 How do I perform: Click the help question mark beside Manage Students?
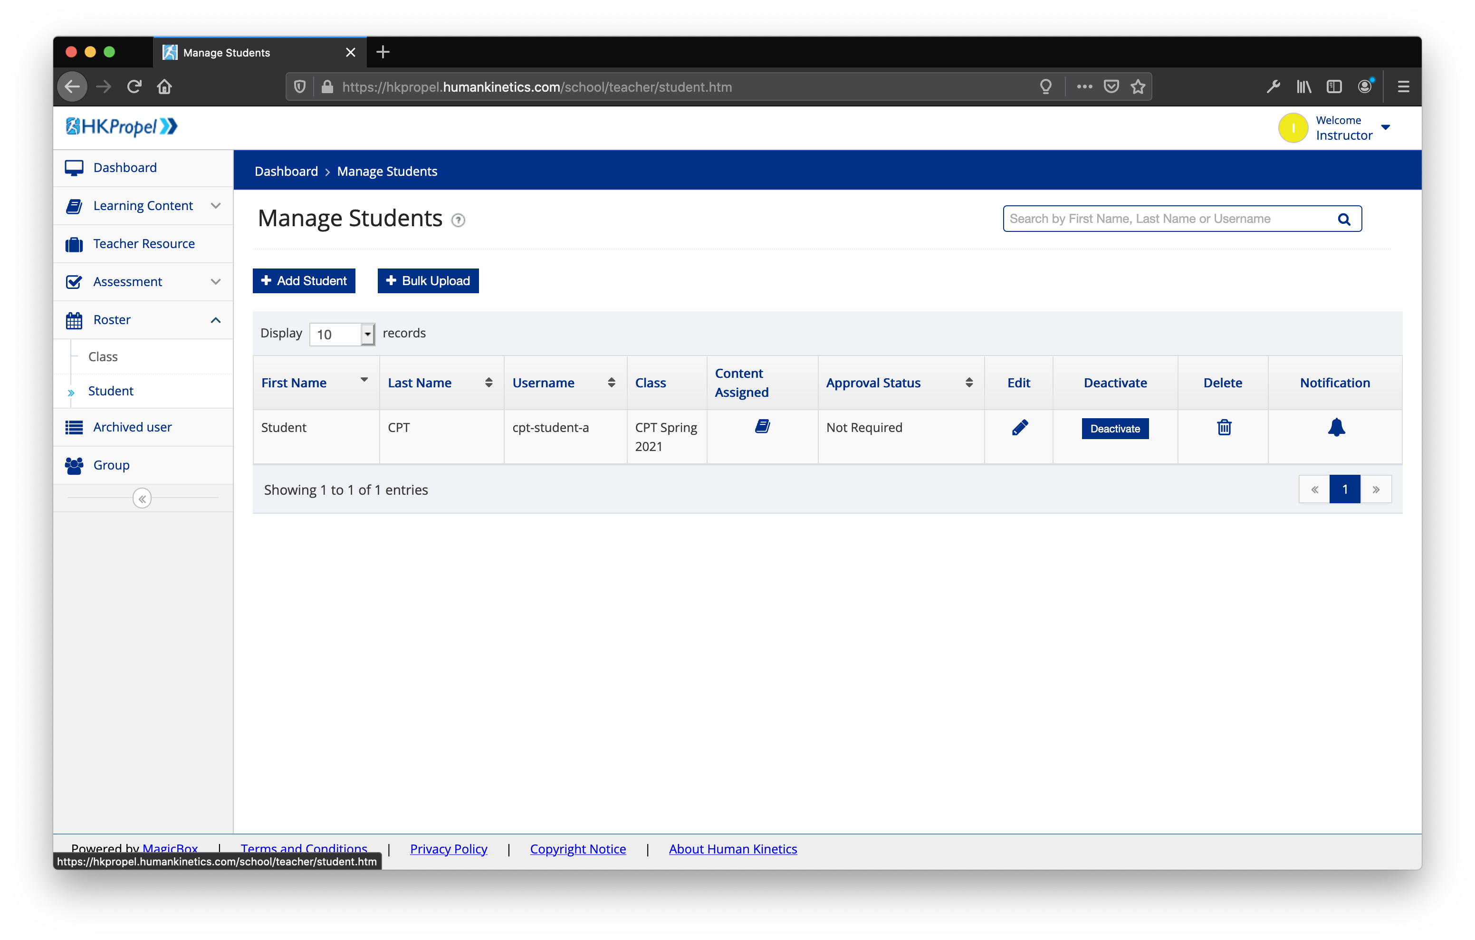458,220
